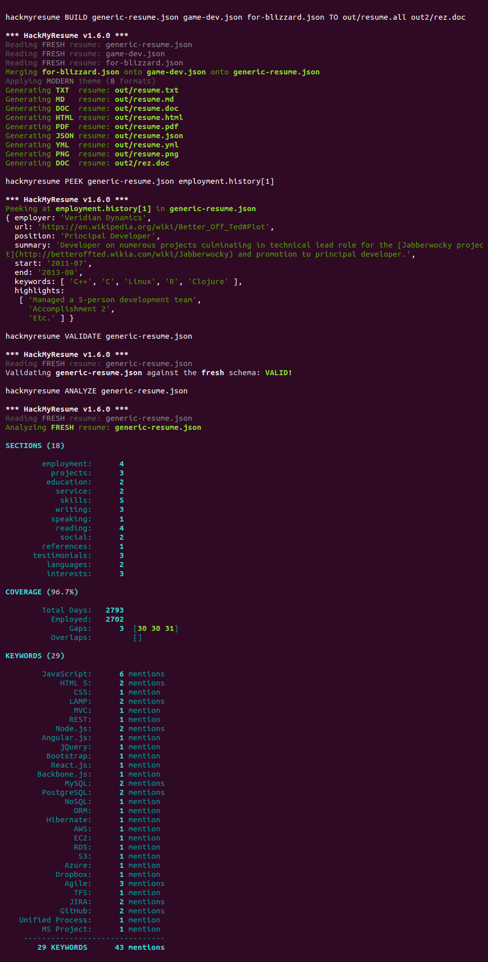Click the 'Unified Process:' keyword row
This screenshot has height=962, width=488.
(x=90, y=920)
